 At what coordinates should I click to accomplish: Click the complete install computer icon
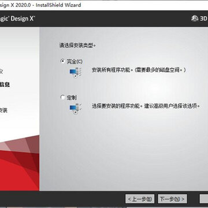click(76, 73)
